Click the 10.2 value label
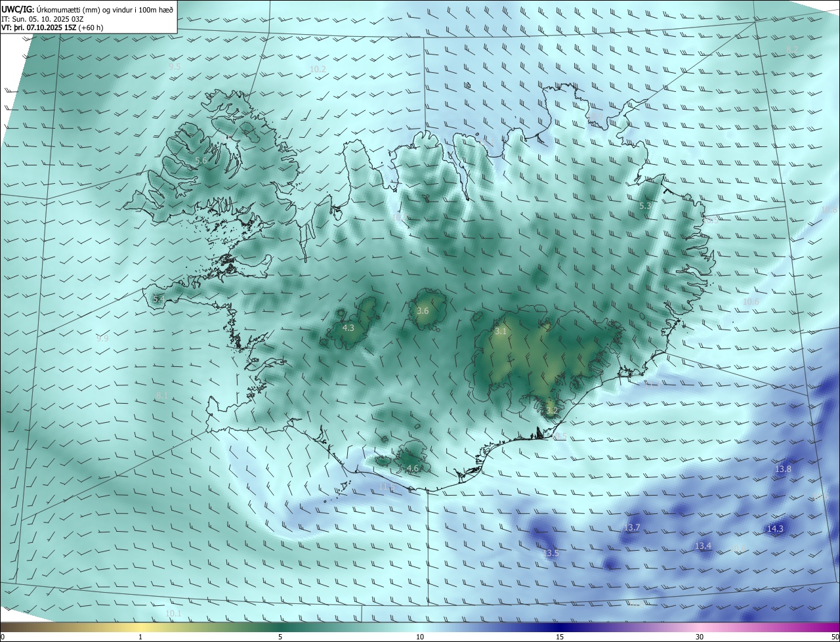The width and height of the screenshot is (840, 642). coord(318,69)
